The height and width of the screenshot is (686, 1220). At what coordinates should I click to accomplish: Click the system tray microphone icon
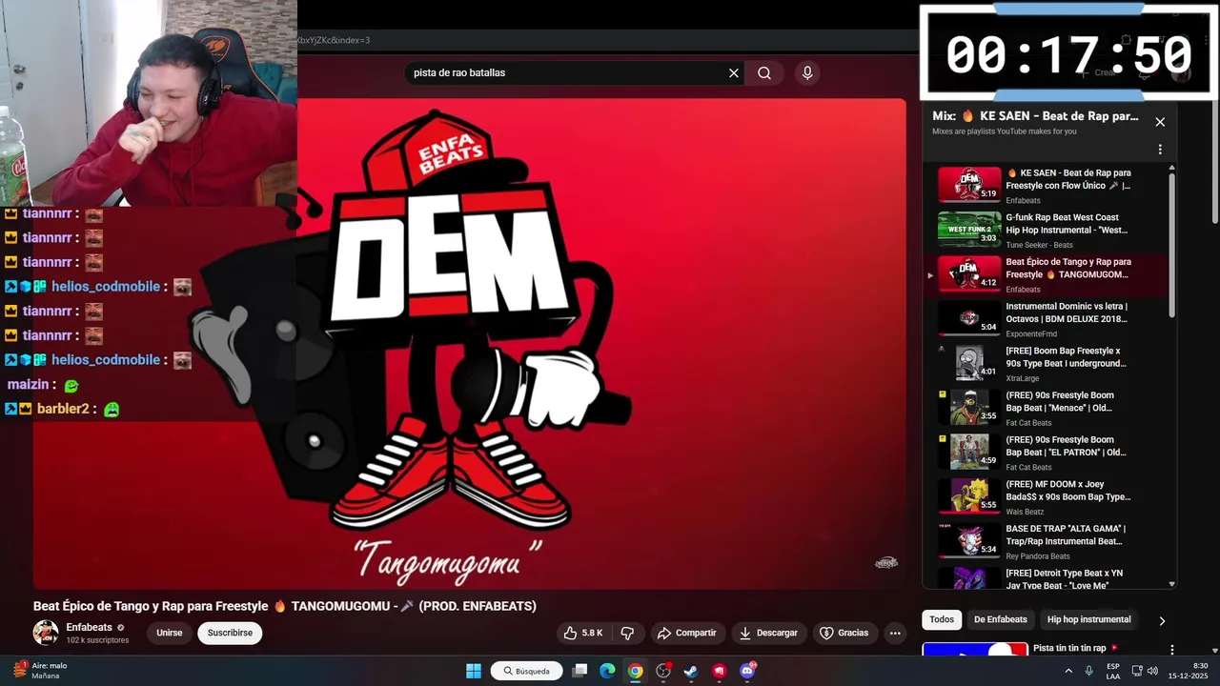1088,671
